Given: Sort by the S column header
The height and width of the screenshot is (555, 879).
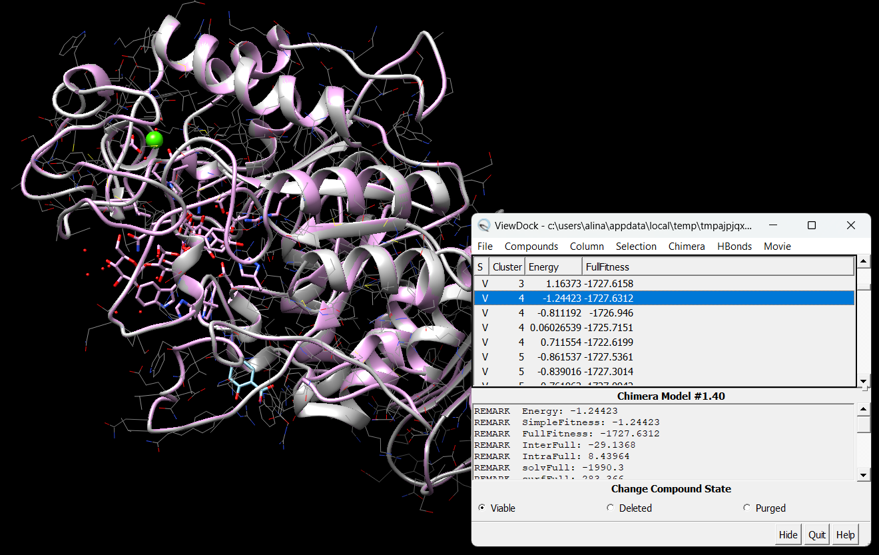Looking at the screenshot, I should click(x=481, y=267).
